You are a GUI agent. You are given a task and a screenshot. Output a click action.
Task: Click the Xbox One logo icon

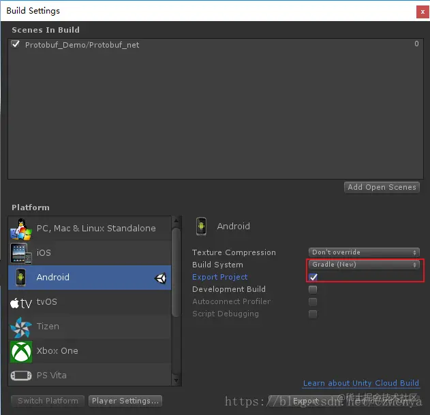pyautogui.click(x=21, y=352)
